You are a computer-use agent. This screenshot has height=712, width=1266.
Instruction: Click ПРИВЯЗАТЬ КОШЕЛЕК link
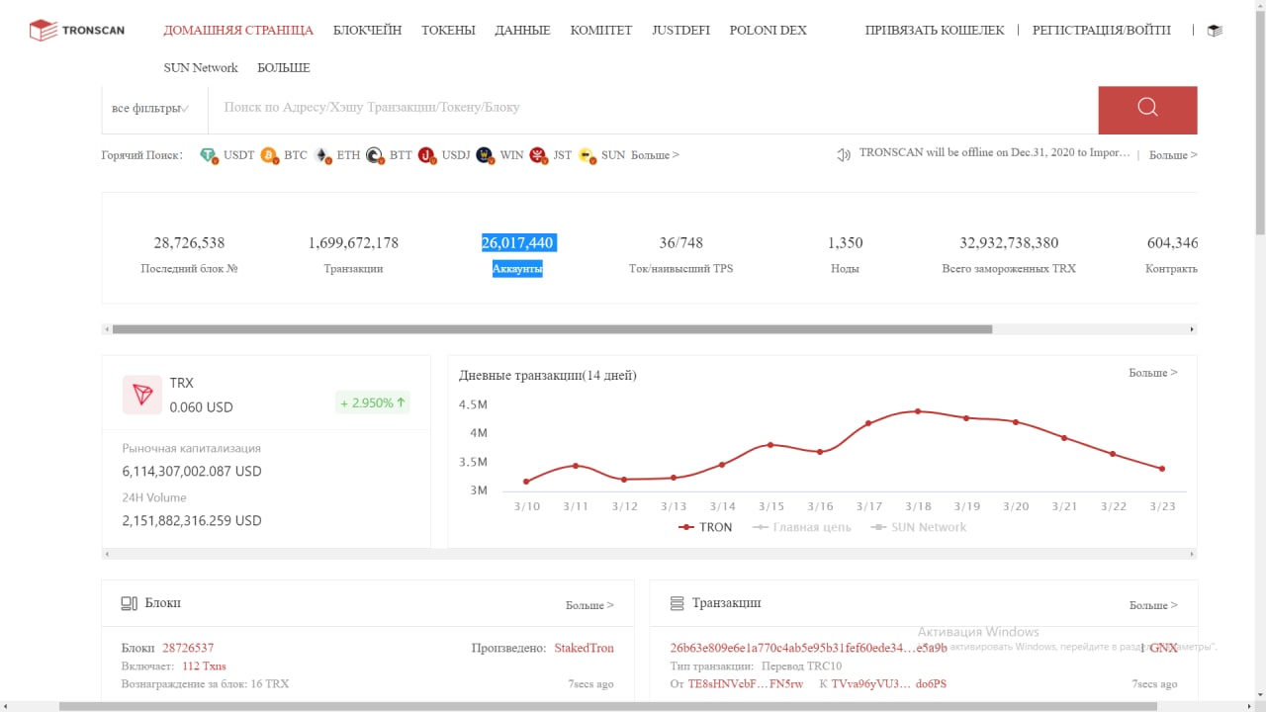coord(935,31)
